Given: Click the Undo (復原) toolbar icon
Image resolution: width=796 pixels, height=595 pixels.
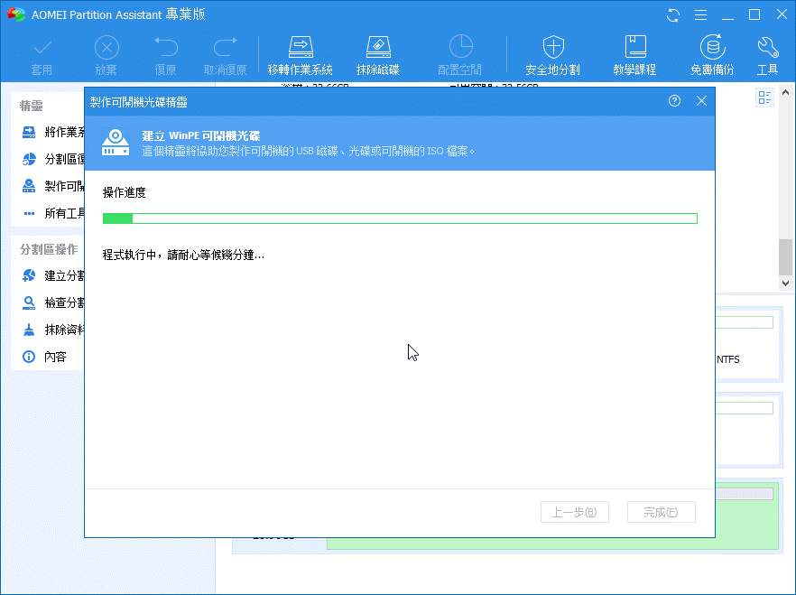Looking at the screenshot, I should (165, 55).
